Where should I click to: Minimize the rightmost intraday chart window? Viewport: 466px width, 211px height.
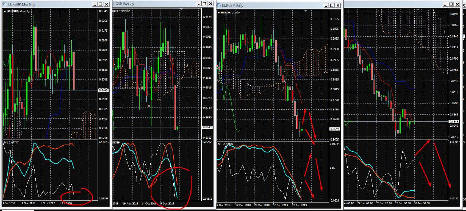click(x=445, y=4)
